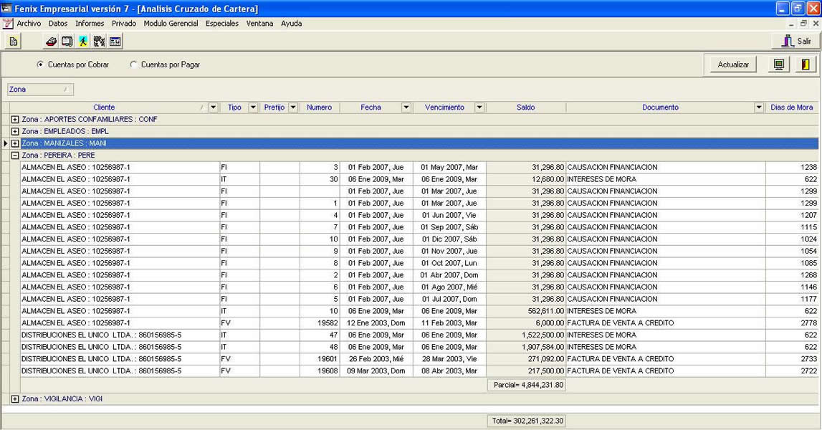Open the Informes menu
The width and height of the screenshot is (822, 430).
pyautogui.click(x=90, y=24)
